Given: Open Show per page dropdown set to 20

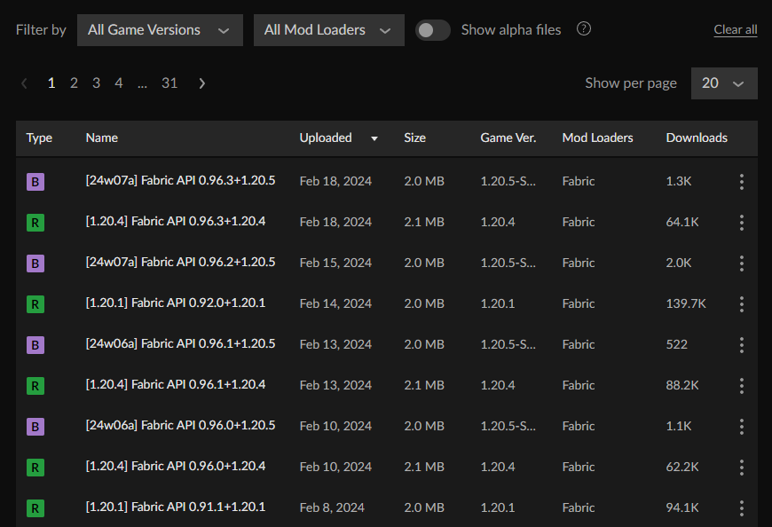Looking at the screenshot, I should coord(724,83).
